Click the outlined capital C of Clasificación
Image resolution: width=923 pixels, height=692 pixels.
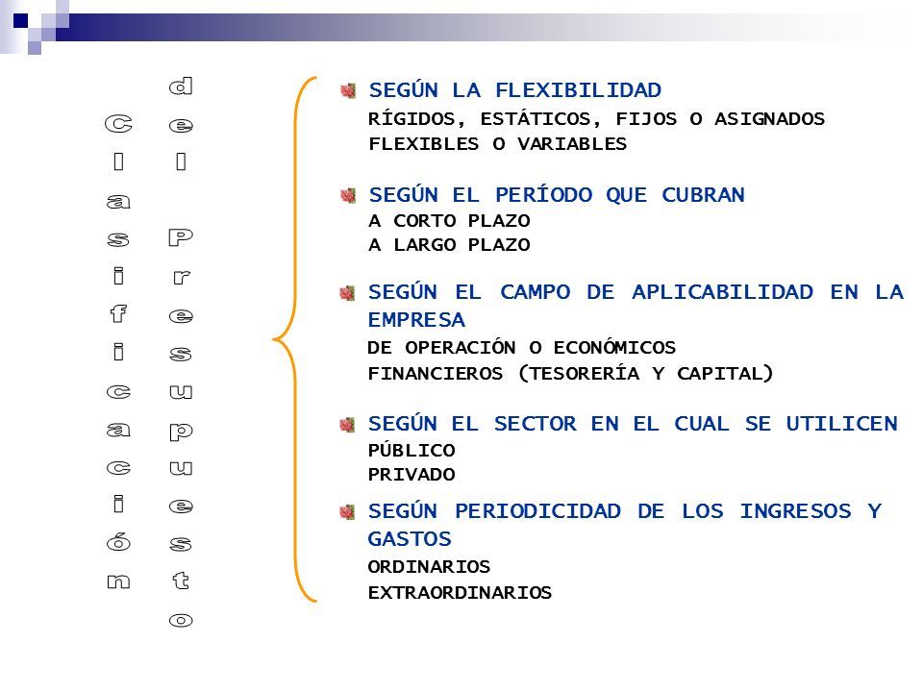point(118,124)
